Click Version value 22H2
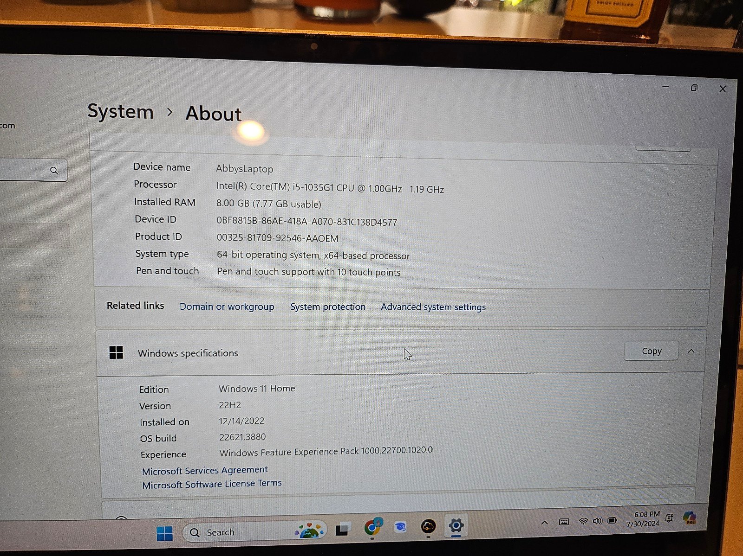743x556 pixels. [x=230, y=405]
